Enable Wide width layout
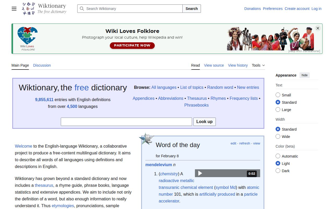The width and height of the screenshot is (334, 209). 278,136
